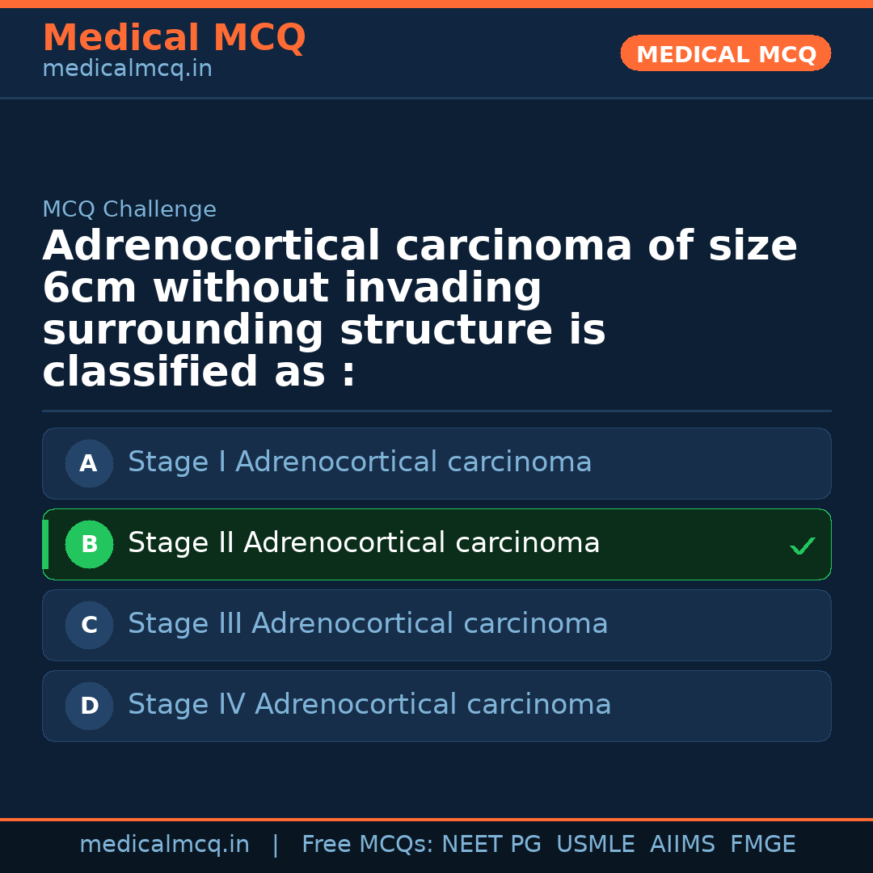The image size is (873, 873).
Task: Click the Medical MCQ header title
Action: click(x=174, y=38)
